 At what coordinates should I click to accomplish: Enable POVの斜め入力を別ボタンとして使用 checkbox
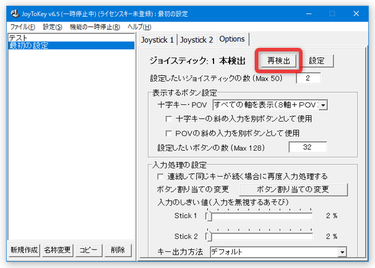168,133
